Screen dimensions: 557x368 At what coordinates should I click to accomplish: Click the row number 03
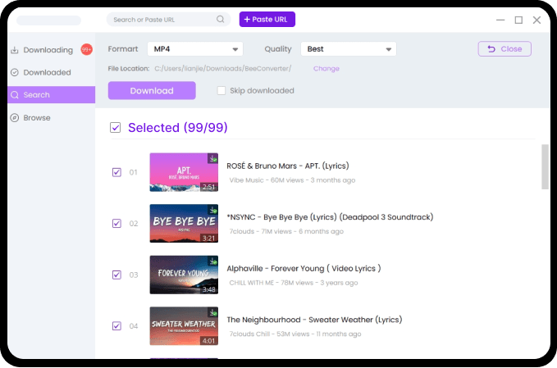(x=133, y=275)
